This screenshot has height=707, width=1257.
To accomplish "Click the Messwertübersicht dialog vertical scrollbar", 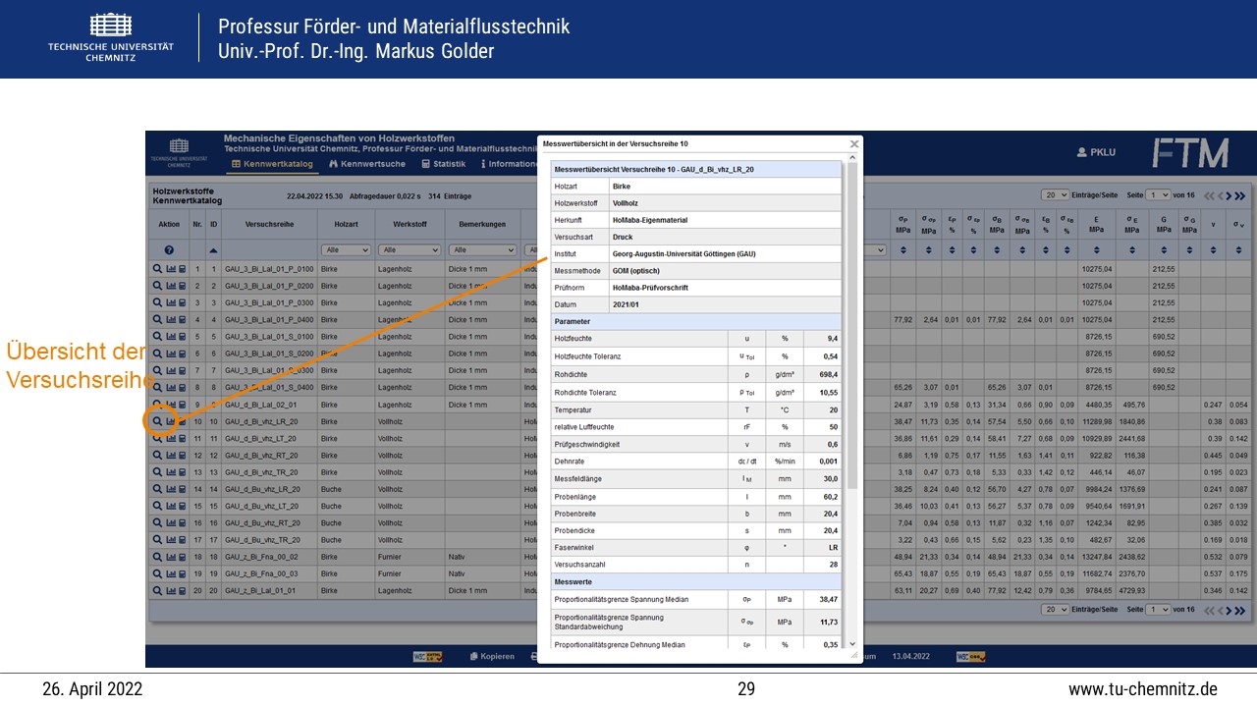I will tap(852, 324).
